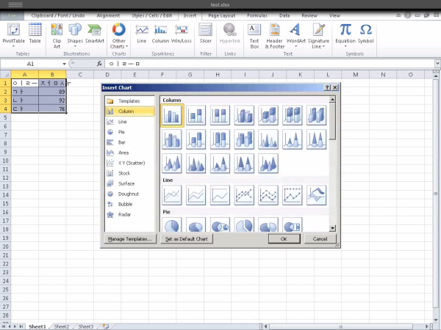Viewport: 441px width, 330px height.
Task: Select the Area chart category
Action: (129, 153)
